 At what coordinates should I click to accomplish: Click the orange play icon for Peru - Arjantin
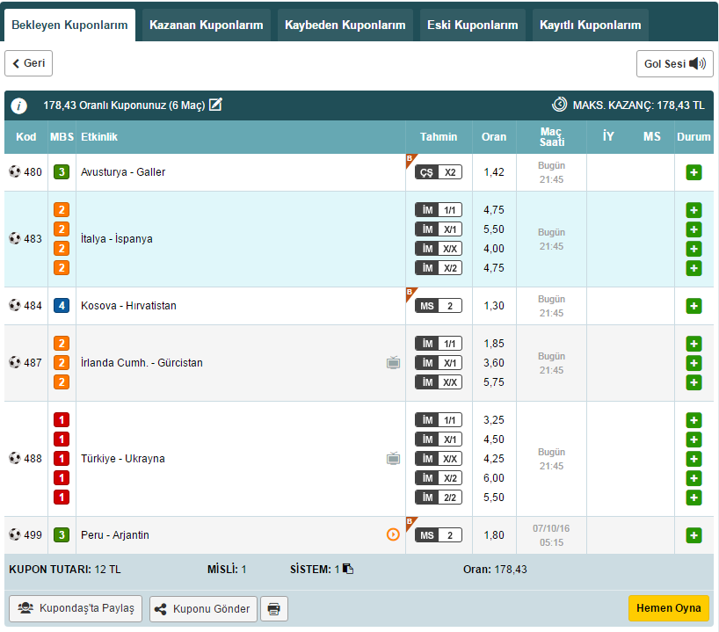tap(393, 535)
